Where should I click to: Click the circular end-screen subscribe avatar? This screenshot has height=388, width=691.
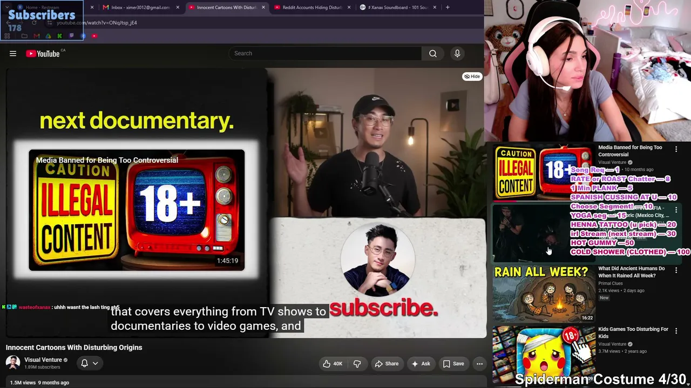click(377, 260)
